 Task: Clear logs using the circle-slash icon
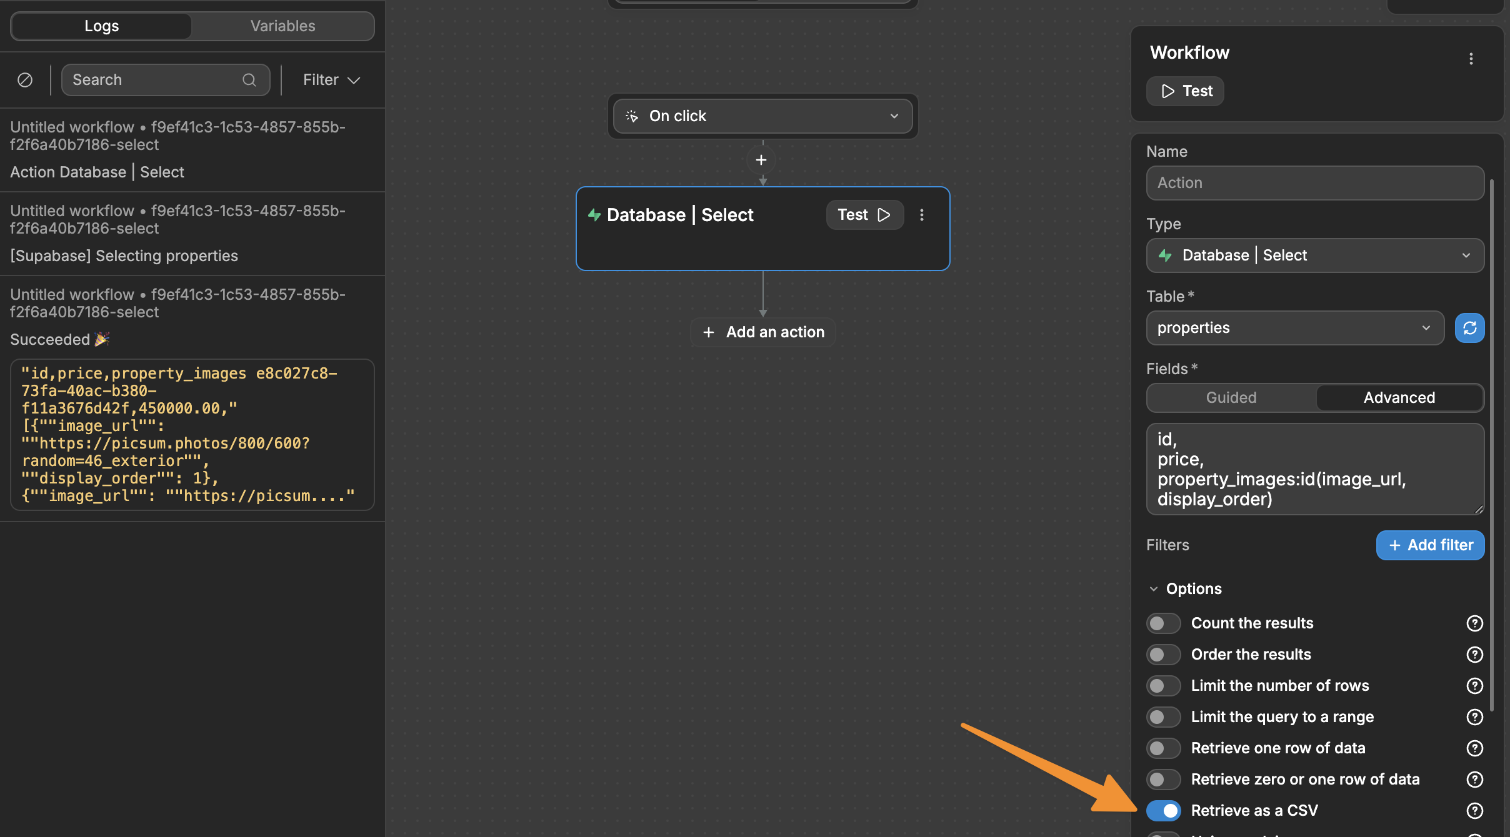point(25,80)
